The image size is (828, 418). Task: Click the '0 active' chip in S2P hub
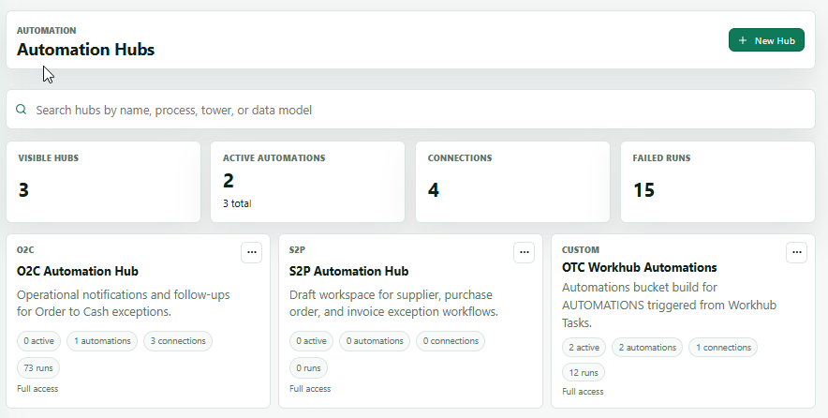311,341
